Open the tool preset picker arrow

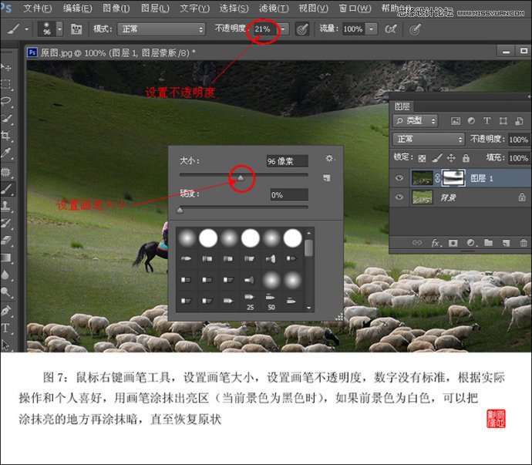click(x=26, y=29)
